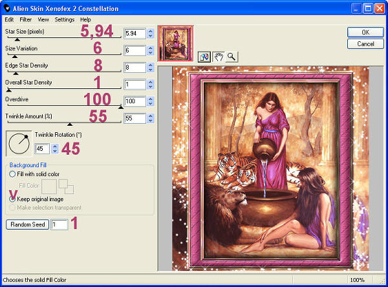
Task: Click the Twinkle Amount value field
Action: [135, 118]
